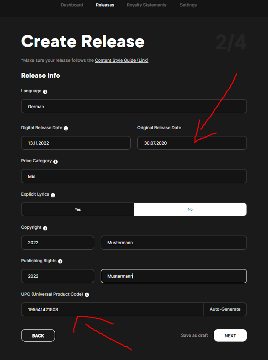Image resolution: width=268 pixels, height=360 pixels.
Task: Open the Digital Release Date field
Action: pyautogui.click(x=76, y=143)
